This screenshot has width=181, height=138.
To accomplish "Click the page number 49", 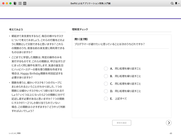I will [x=171, y=133].
